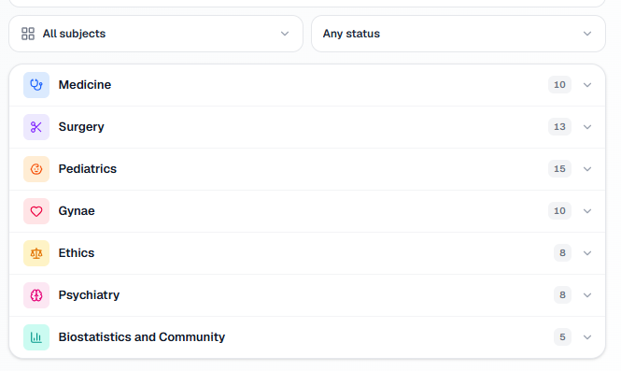Click the Psychiatry brain icon
Viewport: 621px width, 371px height.
pyautogui.click(x=36, y=295)
